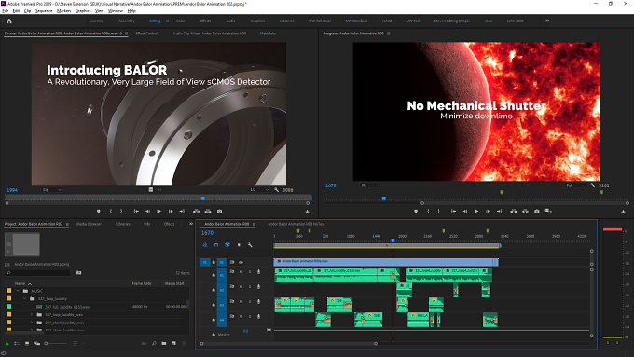Click Add Marker in the Source monitor
634x357 pixels.
coord(98,211)
